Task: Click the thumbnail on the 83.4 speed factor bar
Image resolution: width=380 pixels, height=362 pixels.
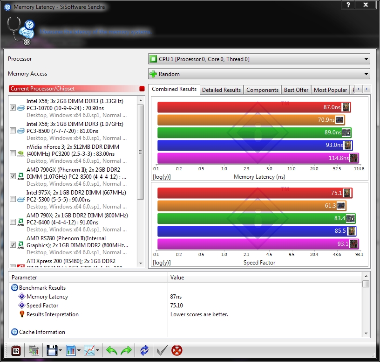Action: click(x=351, y=218)
